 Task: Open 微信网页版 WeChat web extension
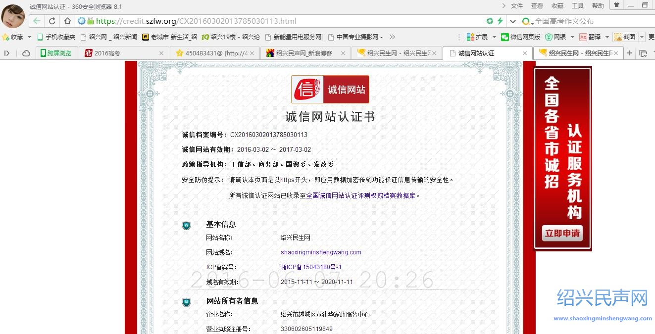point(520,37)
